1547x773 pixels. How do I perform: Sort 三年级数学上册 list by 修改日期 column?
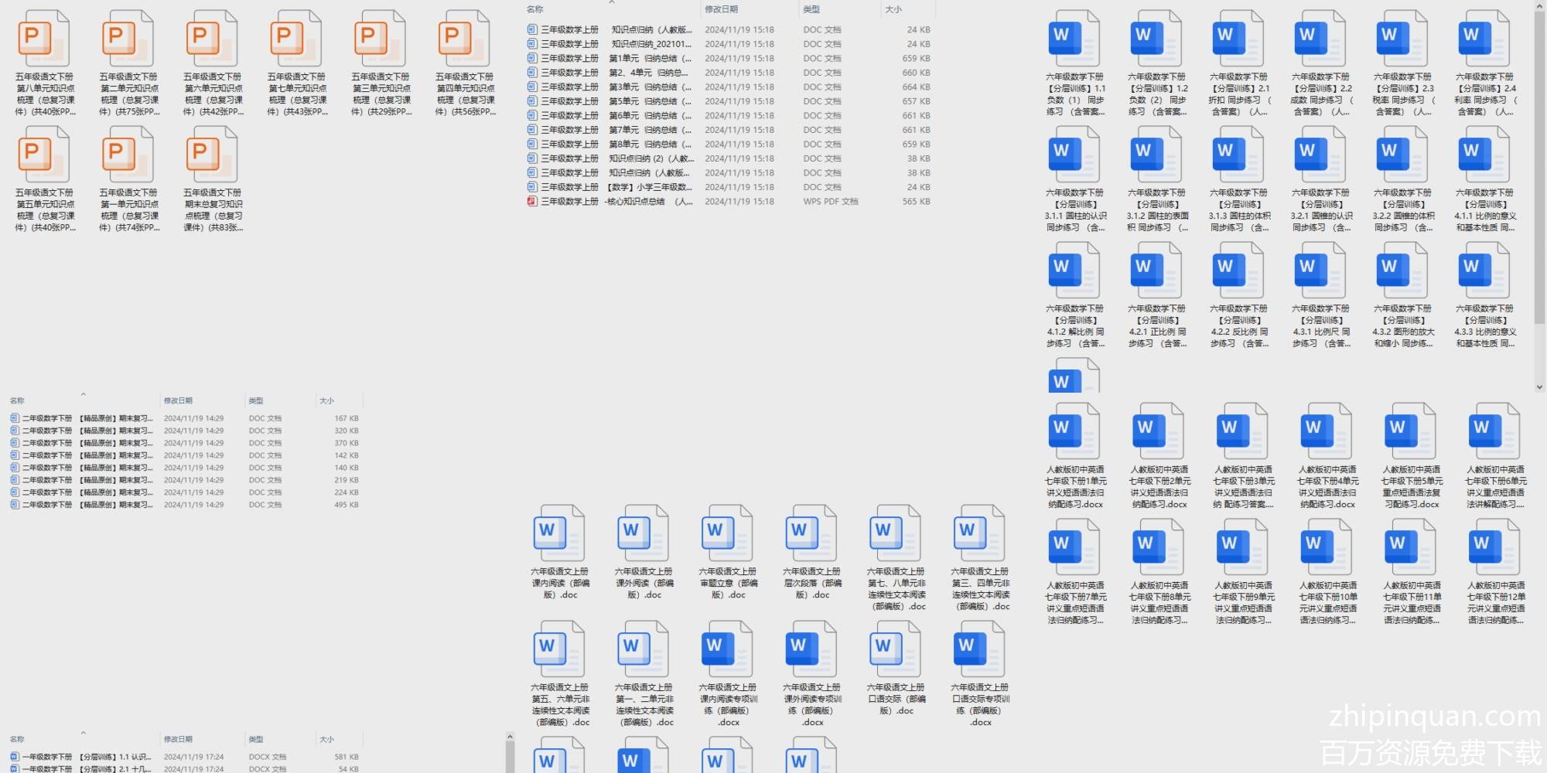pyautogui.click(x=722, y=9)
